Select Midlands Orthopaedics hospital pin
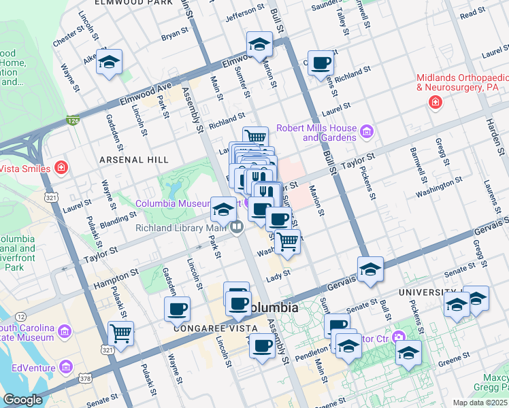The width and height of the screenshot is (509, 408). coord(436,103)
